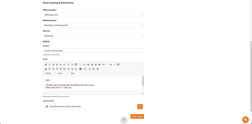The width and height of the screenshot is (252, 124).
Task: Open the Office location dropdown
Action: 94,15
